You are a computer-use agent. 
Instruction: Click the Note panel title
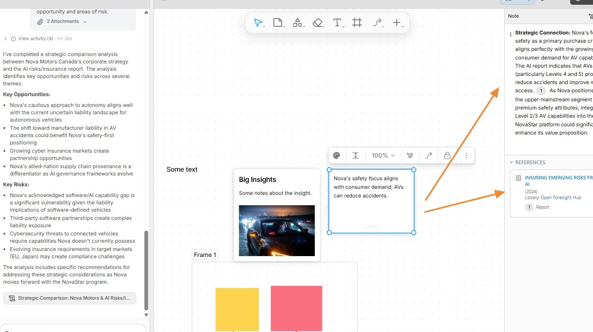513,16
